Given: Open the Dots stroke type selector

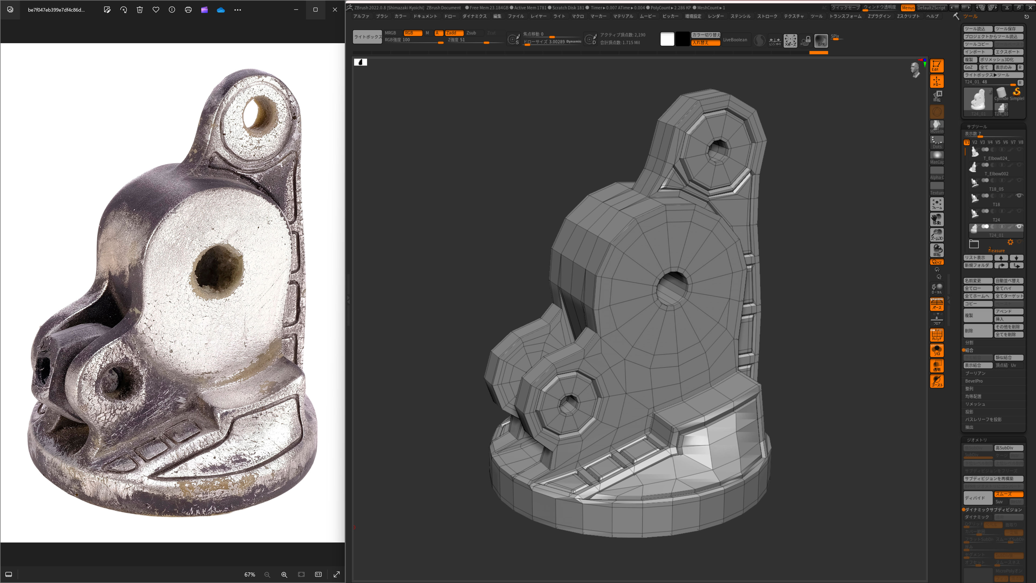Looking at the screenshot, I should coord(937,142).
